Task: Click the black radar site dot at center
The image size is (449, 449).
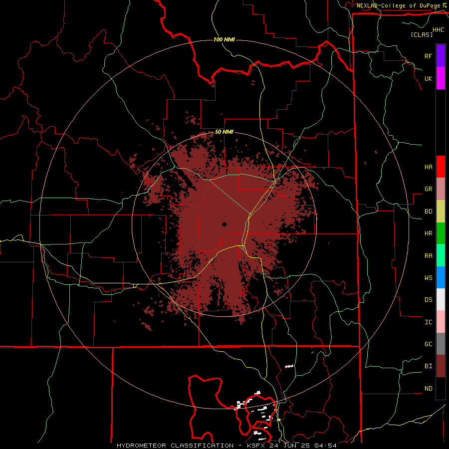Action: [224, 224]
